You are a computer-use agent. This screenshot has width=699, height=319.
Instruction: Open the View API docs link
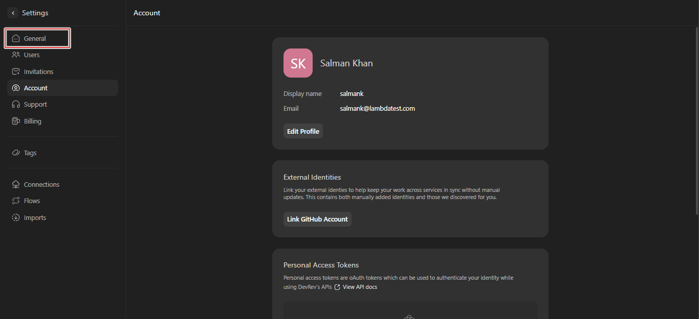click(x=359, y=287)
